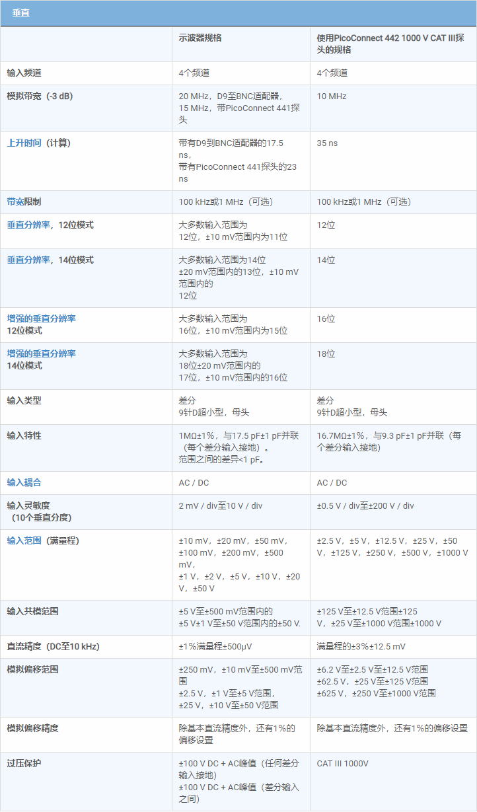Click the 示波器规格 column header
This screenshot has width=477, height=812.
coord(200,38)
